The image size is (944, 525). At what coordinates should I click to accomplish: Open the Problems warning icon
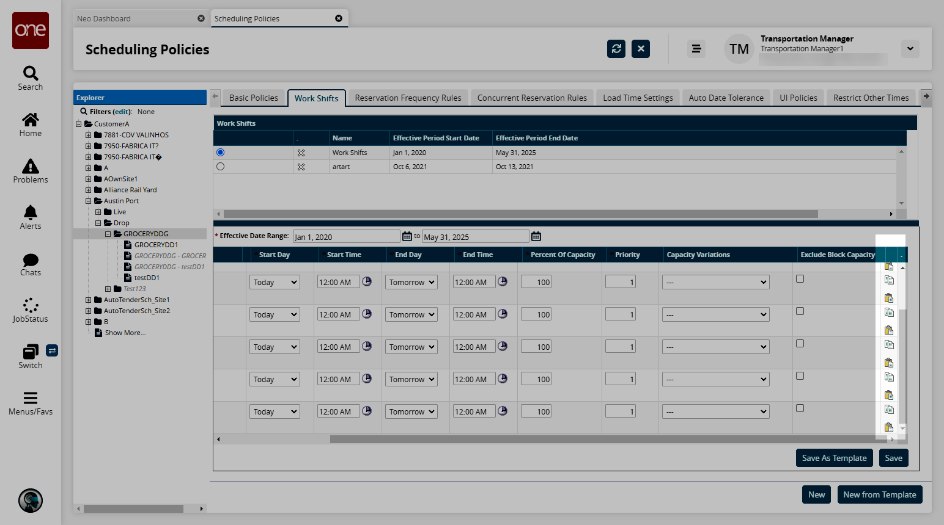pyautogui.click(x=31, y=166)
